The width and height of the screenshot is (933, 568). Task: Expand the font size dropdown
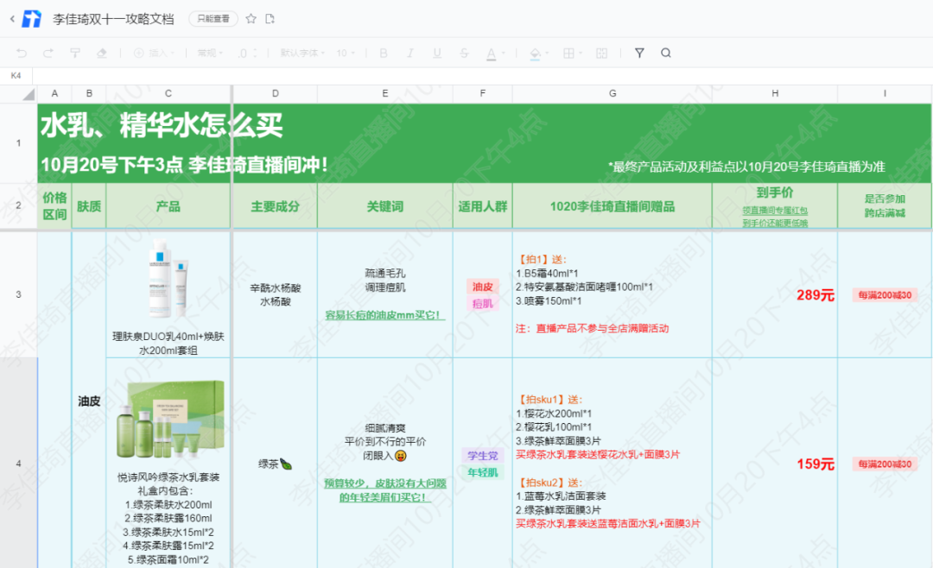click(x=346, y=54)
